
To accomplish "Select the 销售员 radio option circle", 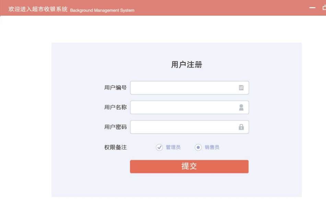I will tap(198, 147).
